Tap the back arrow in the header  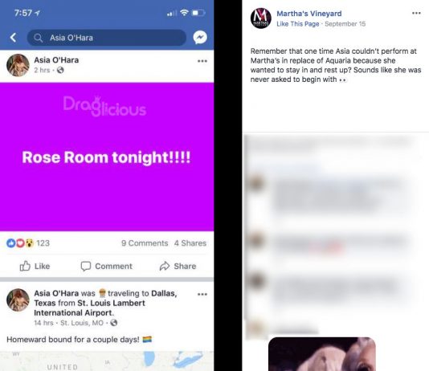point(13,38)
